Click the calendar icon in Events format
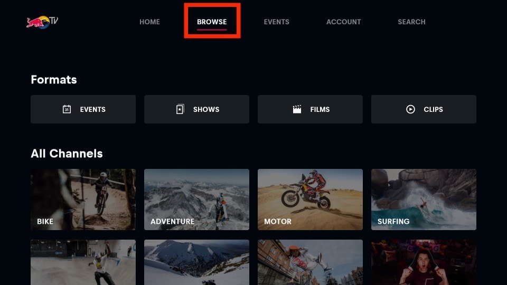The image size is (507, 285). pyautogui.click(x=67, y=109)
